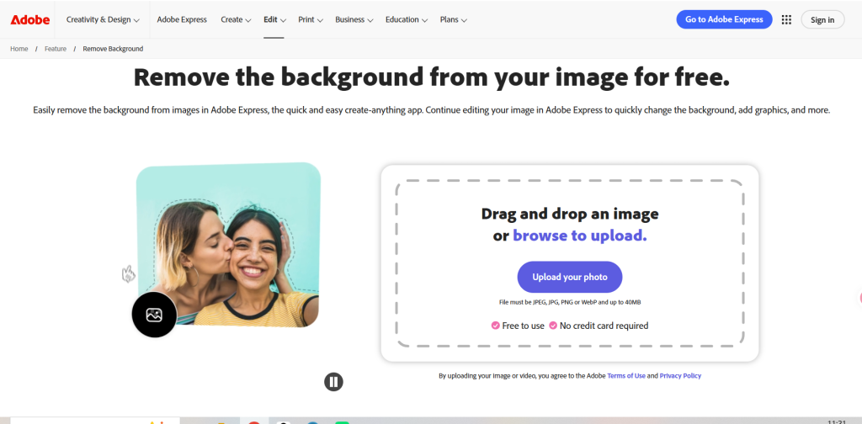
Task: Click the black image icon badge
Action: pyautogui.click(x=154, y=315)
